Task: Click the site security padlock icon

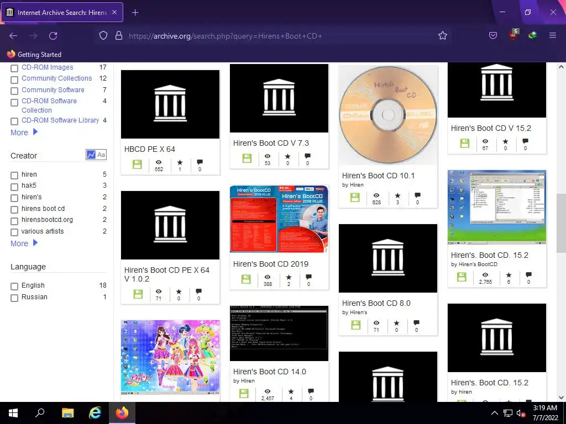Action: (x=119, y=35)
